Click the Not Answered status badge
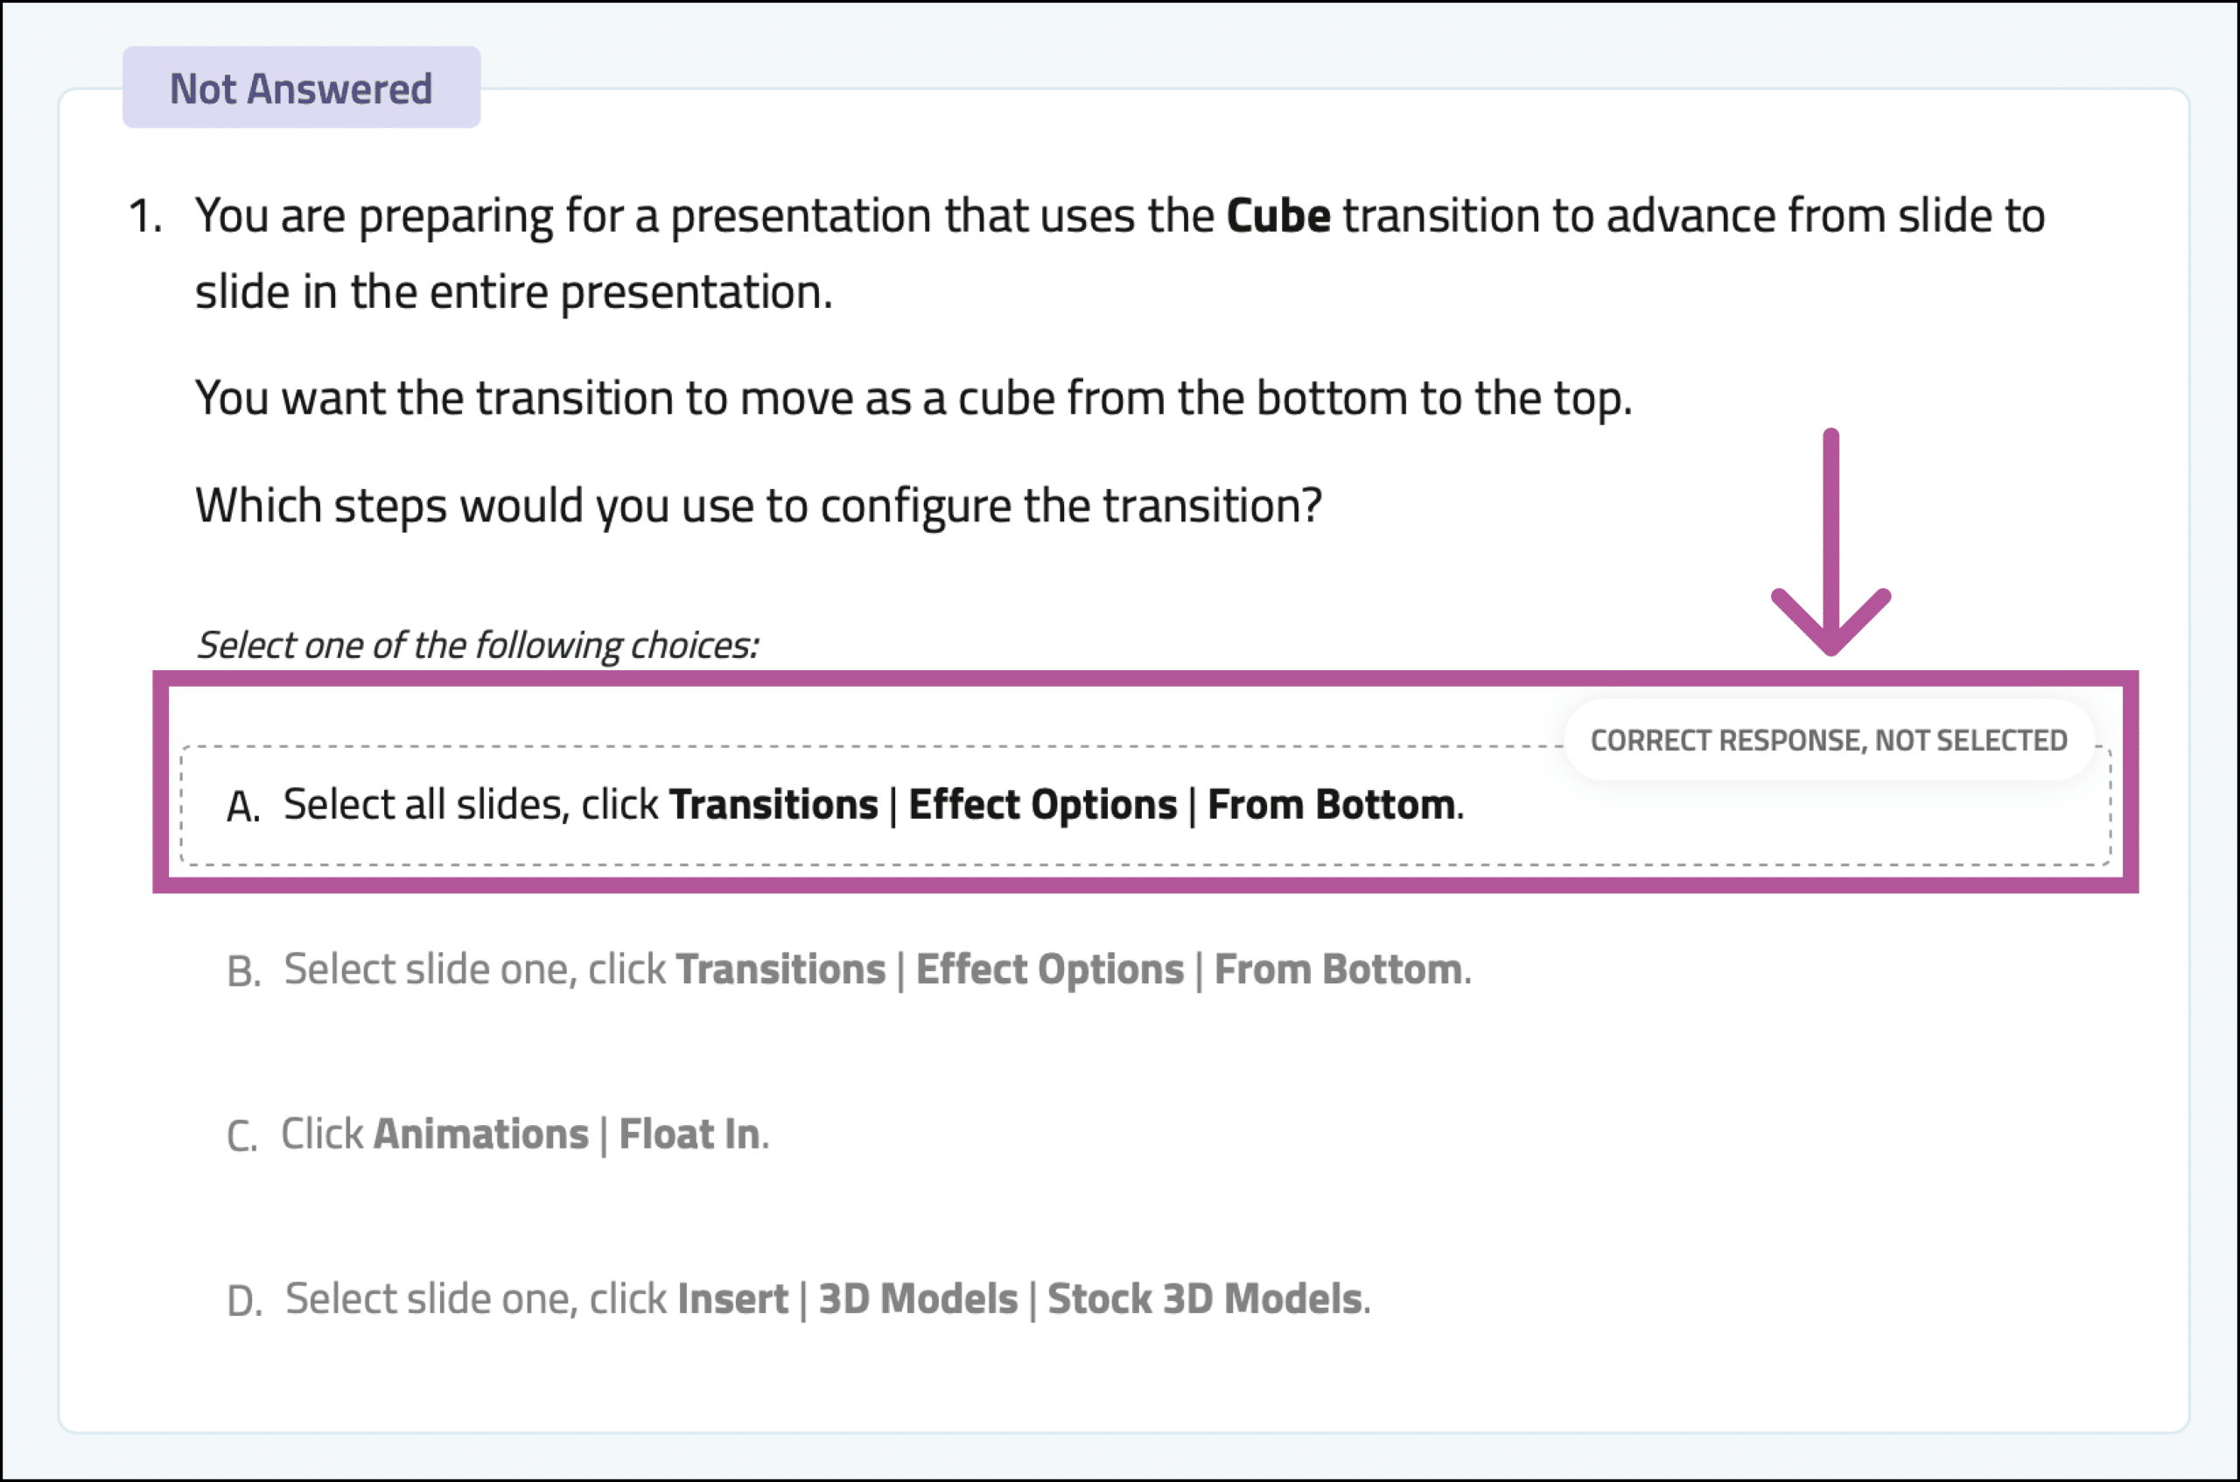 [x=302, y=87]
